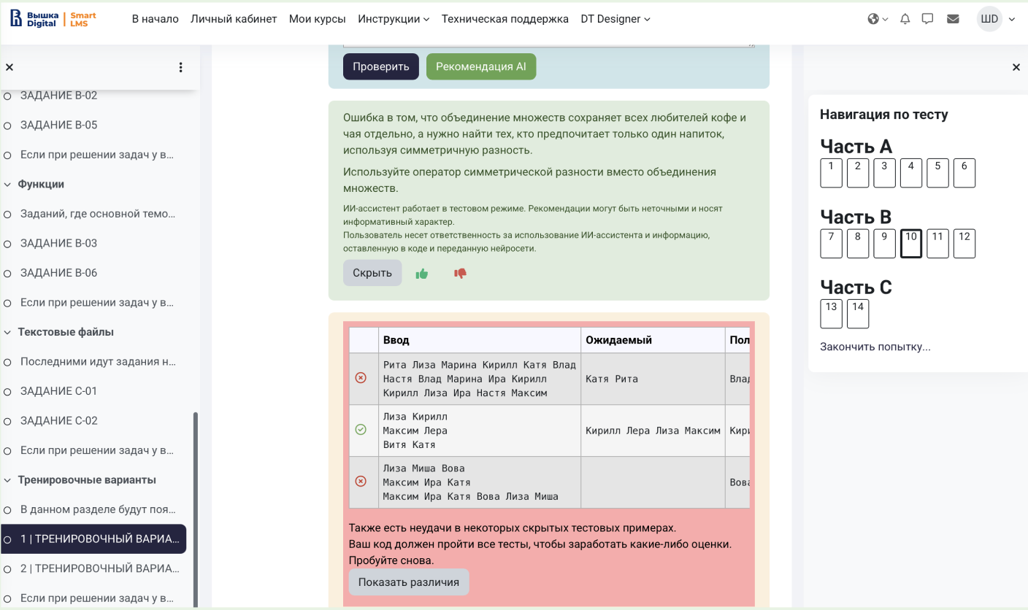This screenshot has width=1028, height=610.
Task: Click the Вышка Digital Smart LMS logo
Action: click(53, 20)
